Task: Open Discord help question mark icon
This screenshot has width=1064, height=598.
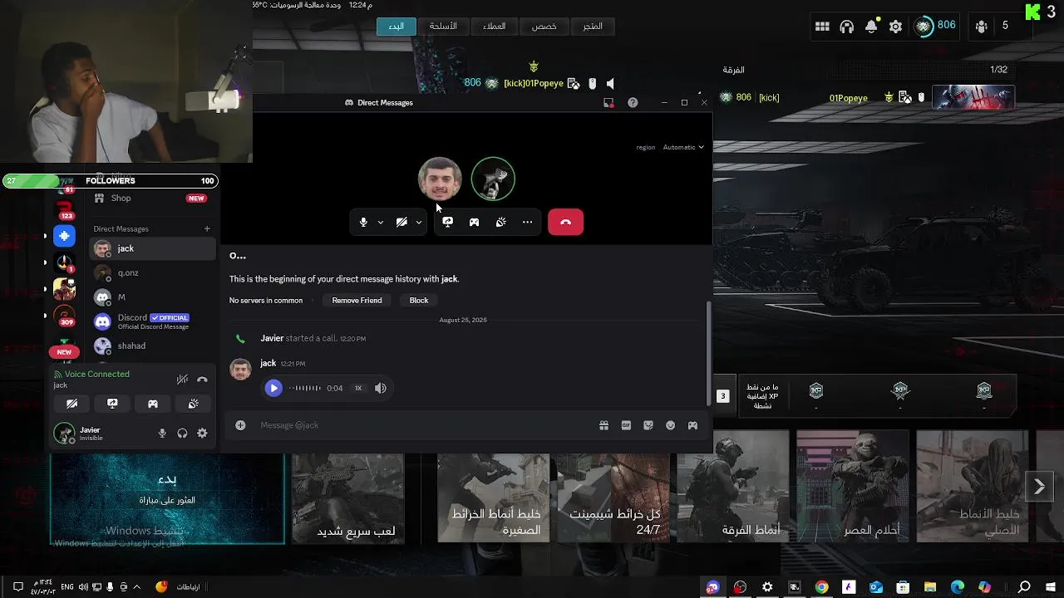Action: click(633, 103)
